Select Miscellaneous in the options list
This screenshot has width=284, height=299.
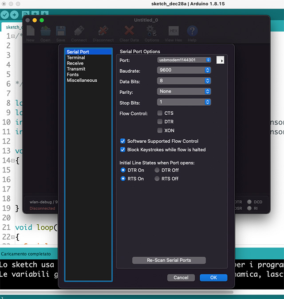tap(82, 80)
